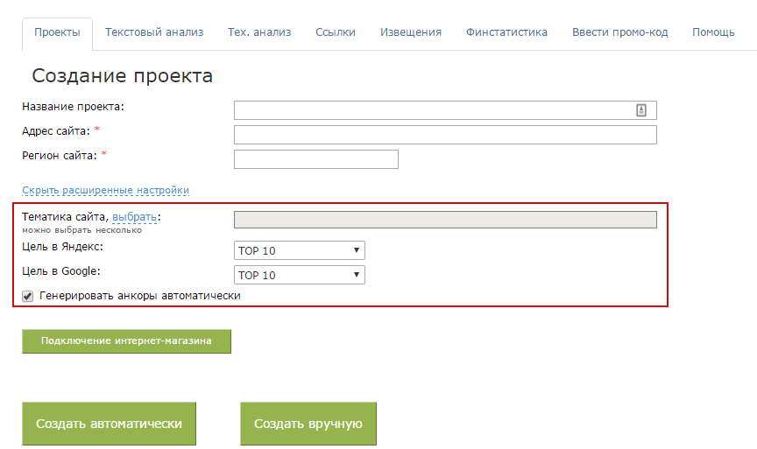Select the 'Проекты' tab
The width and height of the screenshot is (757, 449).
click(x=57, y=32)
